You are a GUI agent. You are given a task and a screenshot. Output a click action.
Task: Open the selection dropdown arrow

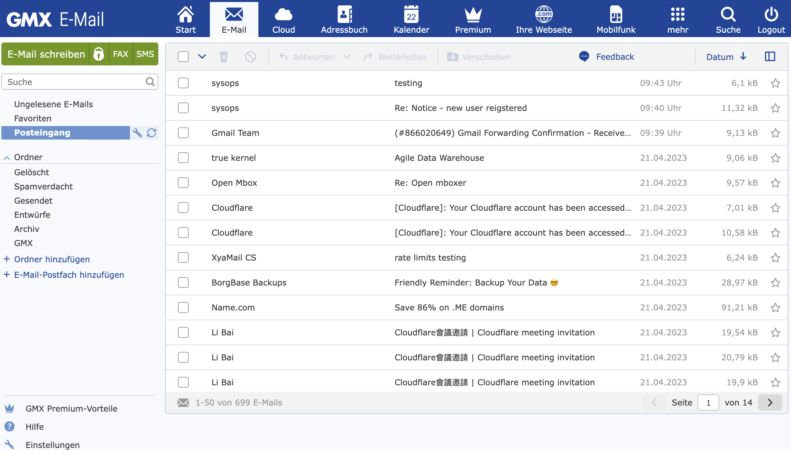(x=202, y=57)
